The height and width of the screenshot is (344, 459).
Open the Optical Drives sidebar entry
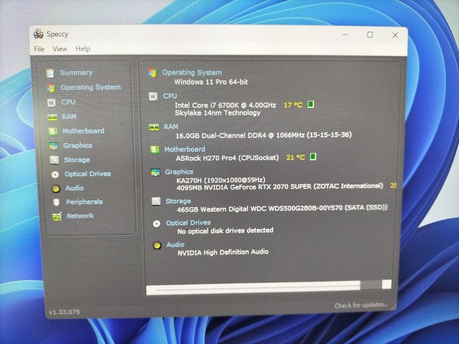click(87, 174)
